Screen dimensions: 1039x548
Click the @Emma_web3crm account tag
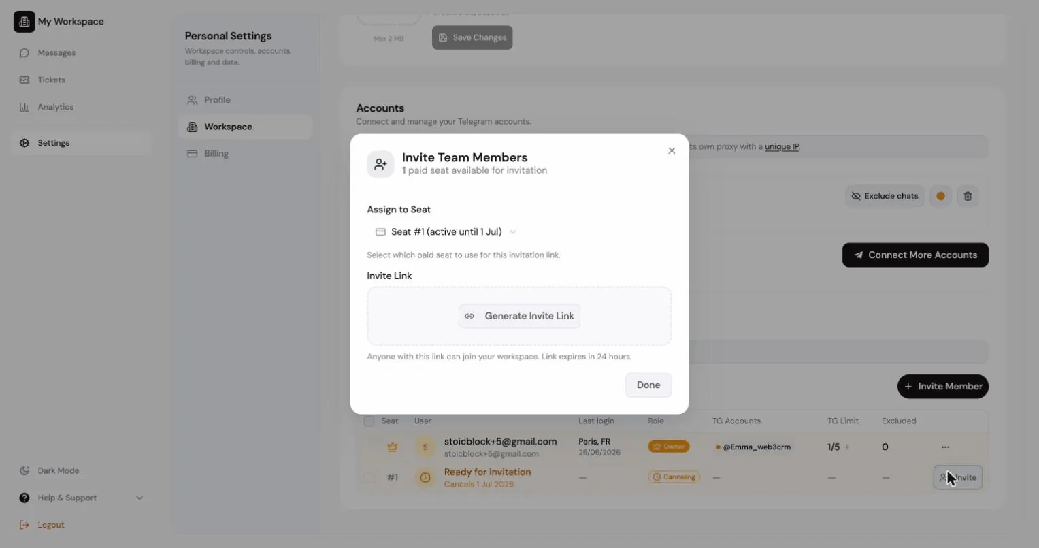(753, 447)
